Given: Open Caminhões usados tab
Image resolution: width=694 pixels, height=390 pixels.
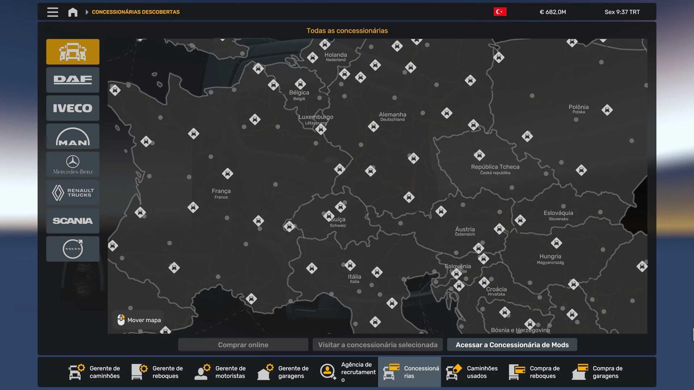Looking at the screenshot, I should point(472,372).
